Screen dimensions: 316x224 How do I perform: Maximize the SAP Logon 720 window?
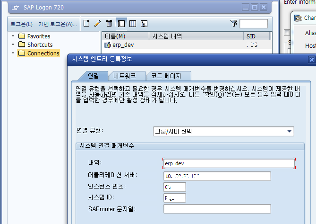(255, 7)
